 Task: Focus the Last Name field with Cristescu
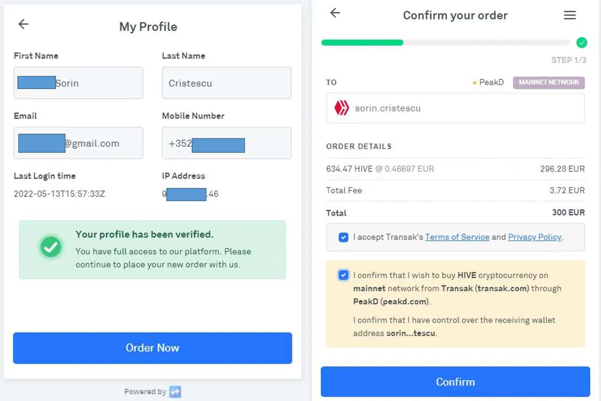pyautogui.click(x=227, y=83)
